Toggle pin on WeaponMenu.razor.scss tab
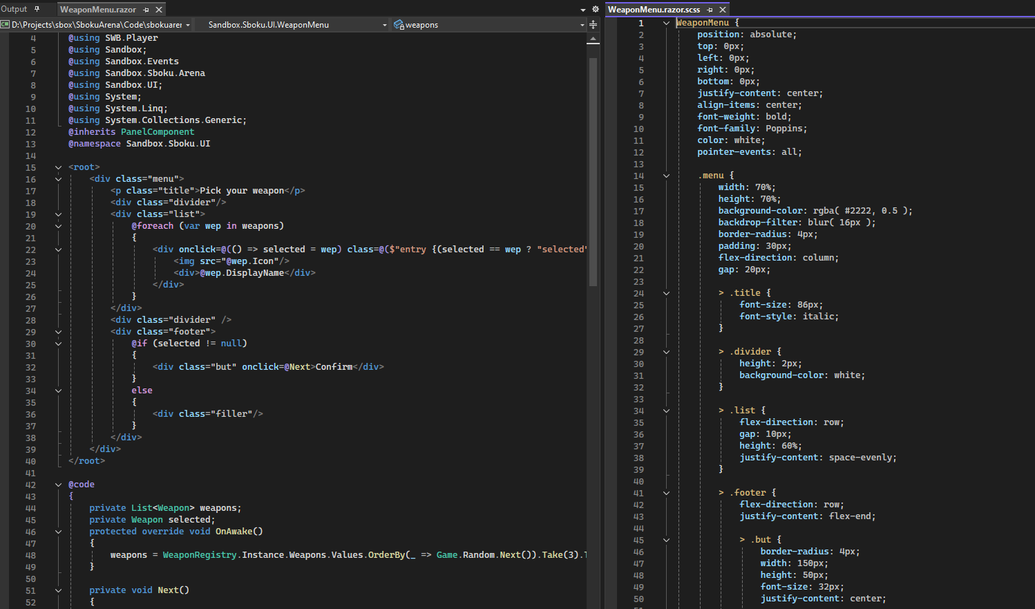The width and height of the screenshot is (1035, 609). [710, 10]
